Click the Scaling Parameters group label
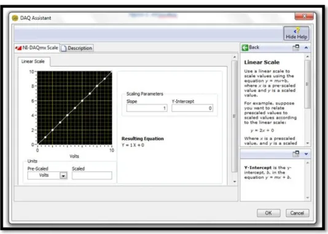This screenshot has width=328, height=234. point(145,94)
